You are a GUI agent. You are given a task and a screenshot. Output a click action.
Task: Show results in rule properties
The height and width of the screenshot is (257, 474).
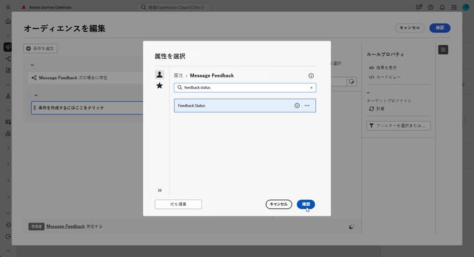(x=383, y=68)
